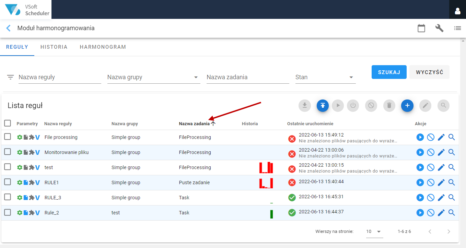Run the File processing rule
The width and height of the screenshot is (466, 248).
[420, 137]
